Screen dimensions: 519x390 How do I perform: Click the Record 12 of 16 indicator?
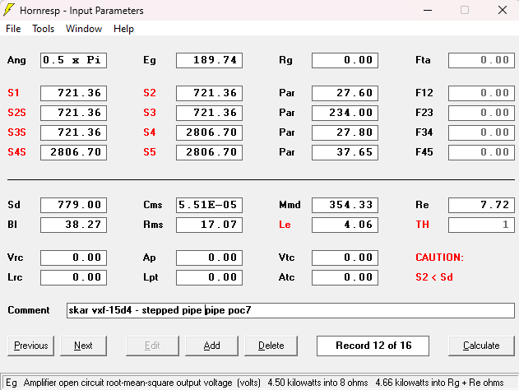coord(373,346)
